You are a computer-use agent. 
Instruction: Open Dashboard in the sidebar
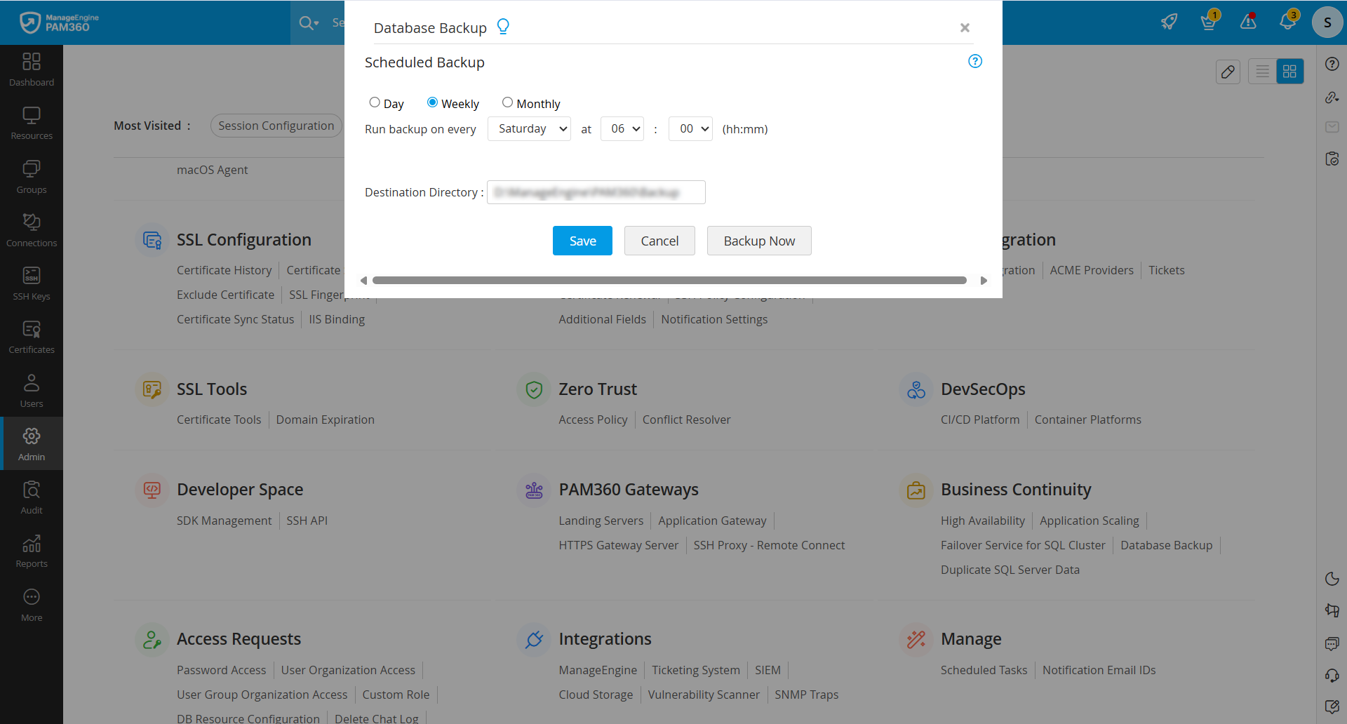click(x=32, y=70)
